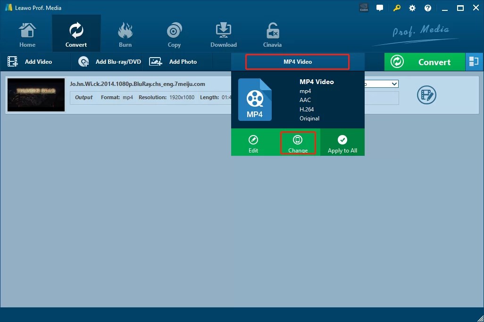Open the settings gear
Image resolution: width=484 pixels, height=322 pixels.
point(412,8)
